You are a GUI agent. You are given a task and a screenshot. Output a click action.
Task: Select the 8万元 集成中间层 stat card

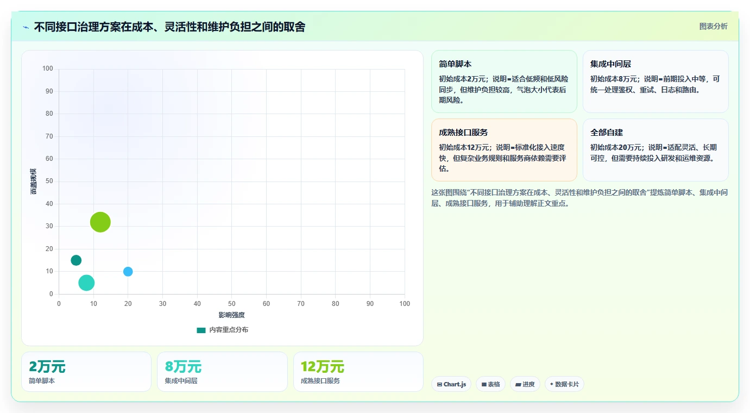pos(222,372)
